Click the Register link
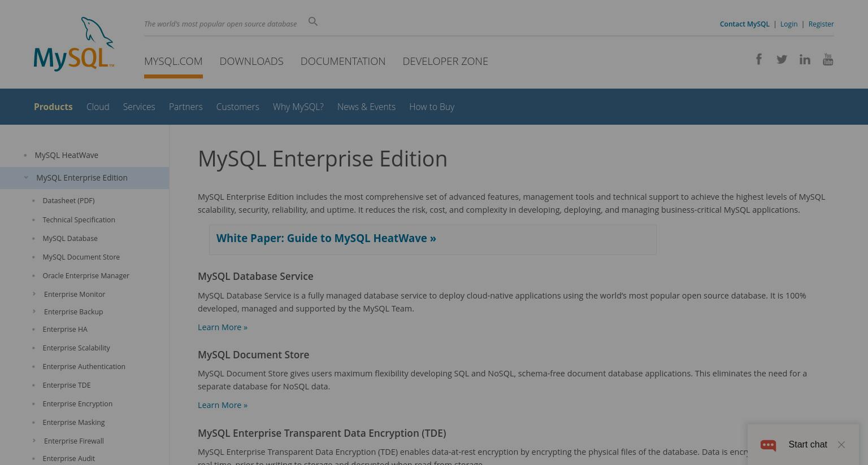This screenshot has height=465, width=868. pyautogui.click(x=821, y=24)
